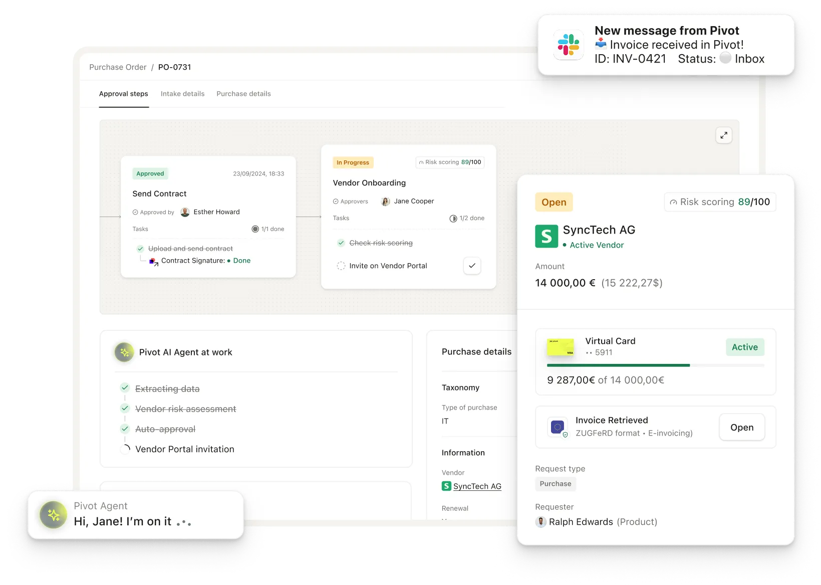Click the Contract Signature Done status
The image size is (821, 585).
coord(242,261)
